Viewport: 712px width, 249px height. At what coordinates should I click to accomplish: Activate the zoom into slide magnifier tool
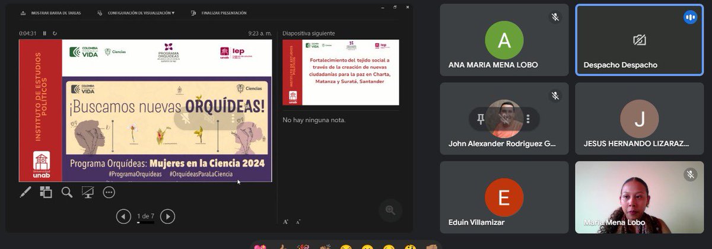click(x=67, y=191)
